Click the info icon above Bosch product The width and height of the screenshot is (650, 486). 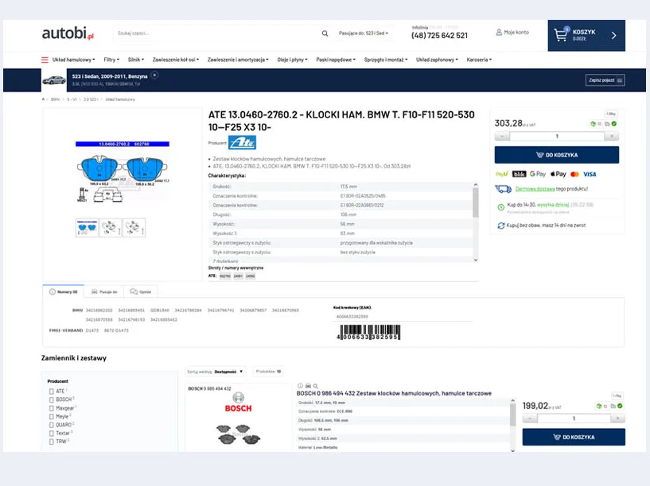pyautogui.click(x=300, y=385)
